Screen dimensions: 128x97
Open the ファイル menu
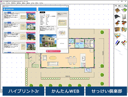point(3,3)
